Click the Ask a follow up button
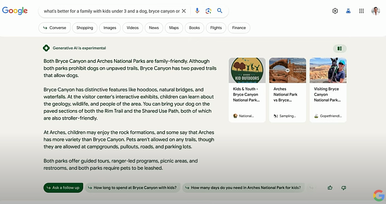 click(63, 188)
